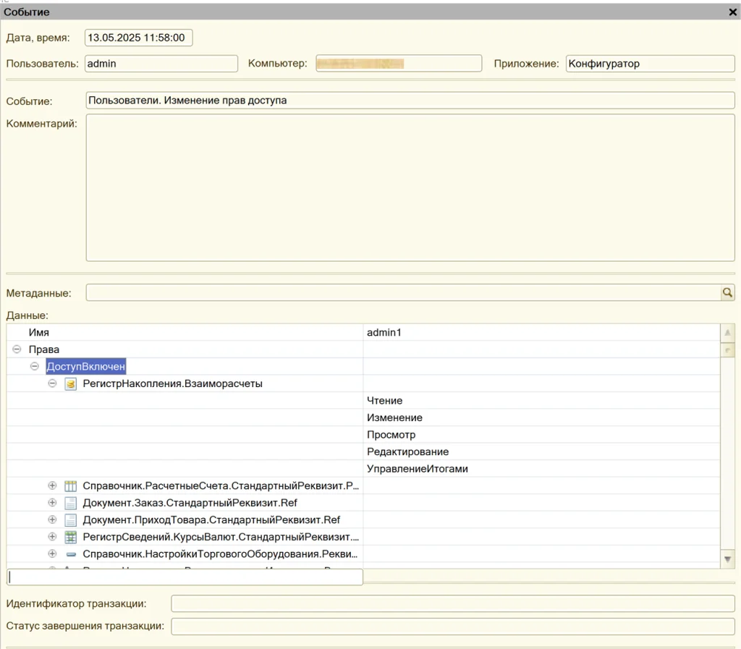This screenshot has height=649, width=741.
Task: Collapse the ДоступВключен node
Action: tap(35, 367)
